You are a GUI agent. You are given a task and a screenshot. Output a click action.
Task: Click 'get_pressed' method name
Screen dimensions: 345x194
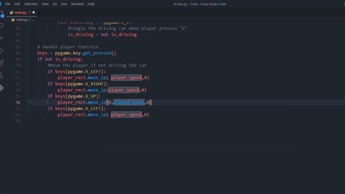97,53
